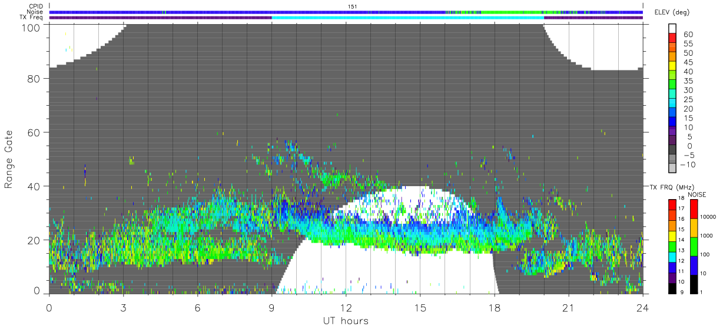The width and height of the screenshot is (723, 333).
Task: Select the light gray bottom ELEV swatch
Action: [x=672, y=169]
